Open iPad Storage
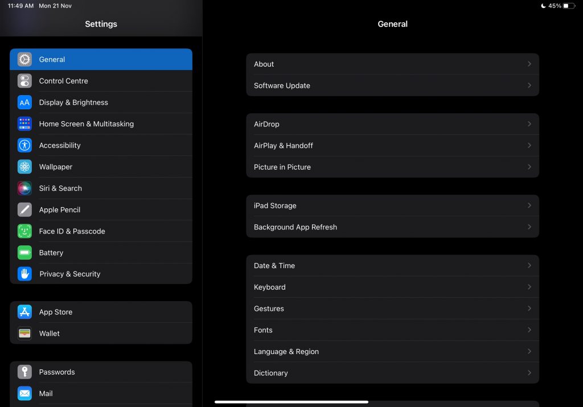Image resolution: width=583 pixels, height=407 pixels. tap(393, 205)
